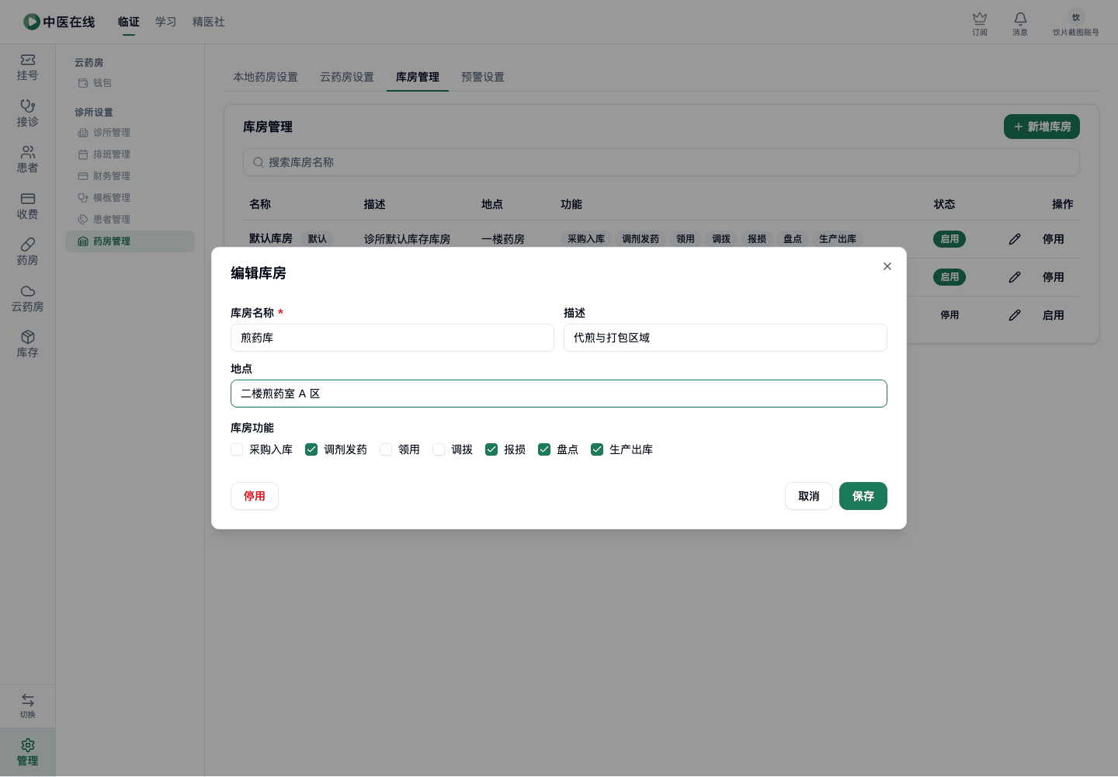1118x777 pixels.
Task: Open 临证 top navigation item
Action: click(x=129, y=22)
